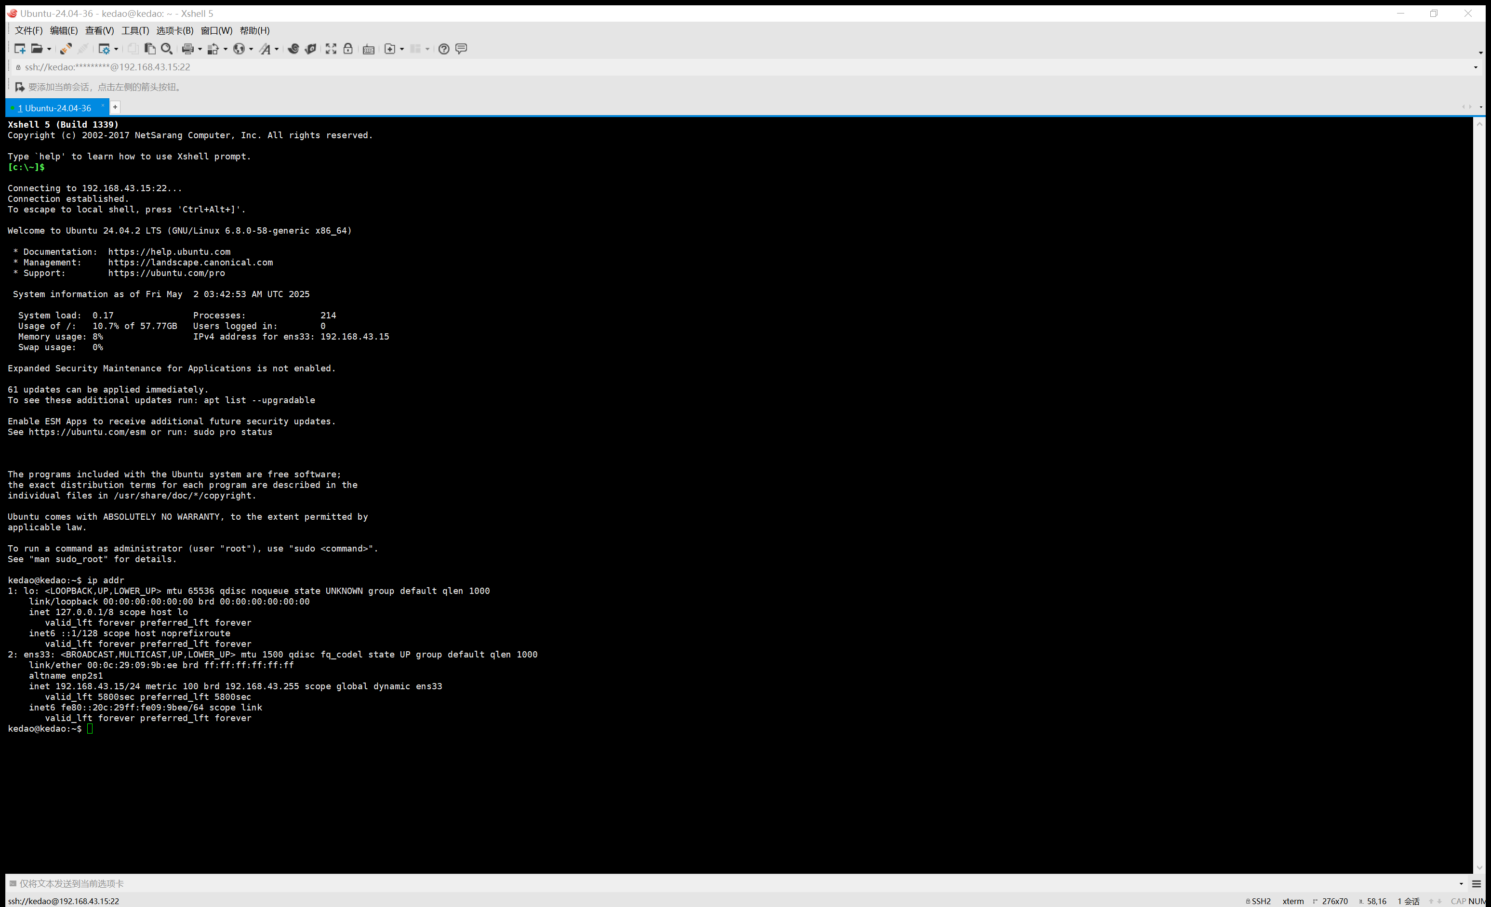Select the Ubuntu-24.04-36 session tab
This screenshot has height=907, width=1491.
(57, 108)
